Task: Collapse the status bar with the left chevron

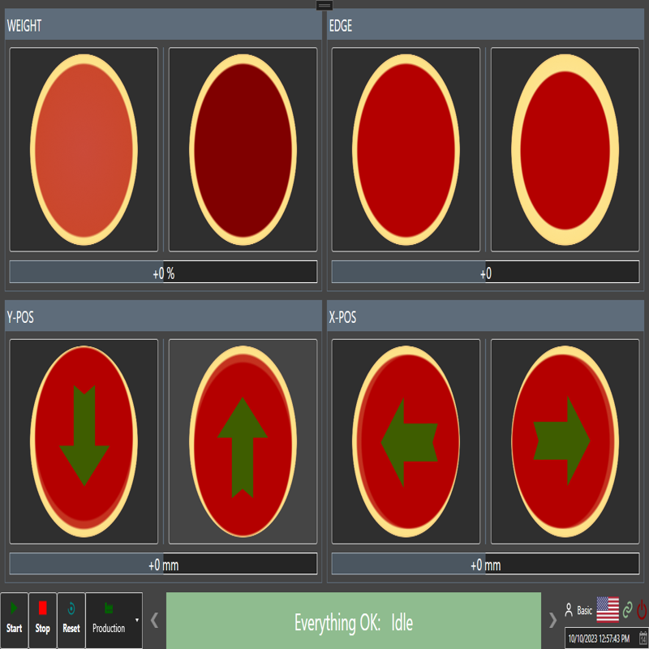Action: point(153,618)
